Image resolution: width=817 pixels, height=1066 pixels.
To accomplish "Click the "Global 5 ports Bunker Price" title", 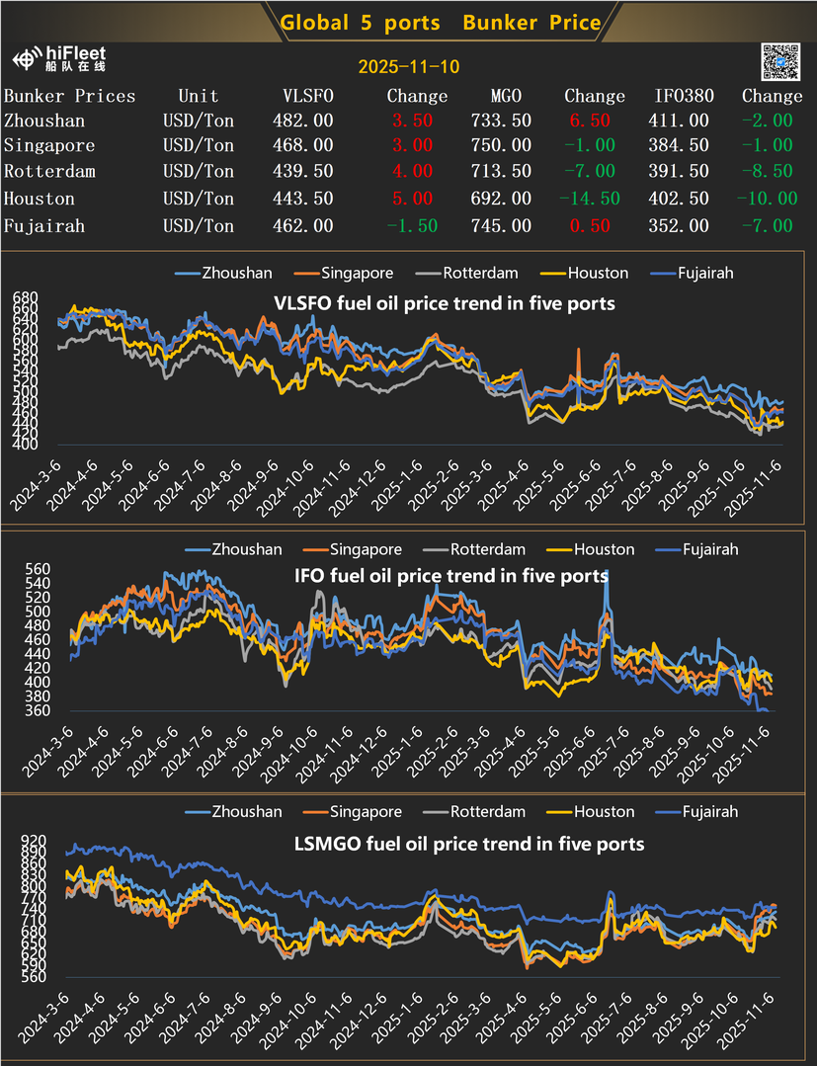I will point(441,22).
